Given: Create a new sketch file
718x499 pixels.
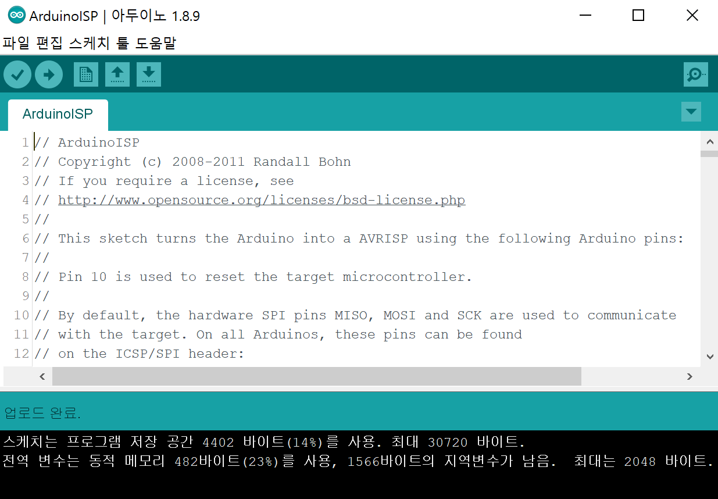Looking at the screenshot, I should click(86, 74).
